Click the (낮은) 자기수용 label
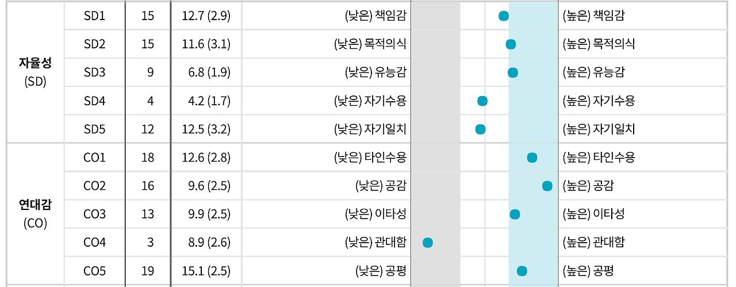The height and width of the screenshot is (287, 736). [x=370, y=101]
